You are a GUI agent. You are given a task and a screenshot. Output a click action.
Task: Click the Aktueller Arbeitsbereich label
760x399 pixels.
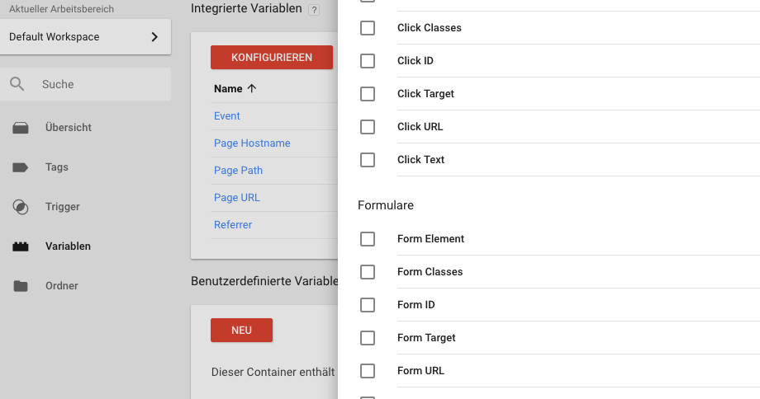click(62, 9)
